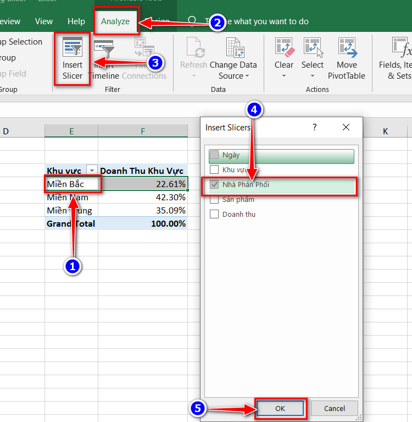Select column K header
This screenshot has width=412, height=422.
click(x=385, y=131)
